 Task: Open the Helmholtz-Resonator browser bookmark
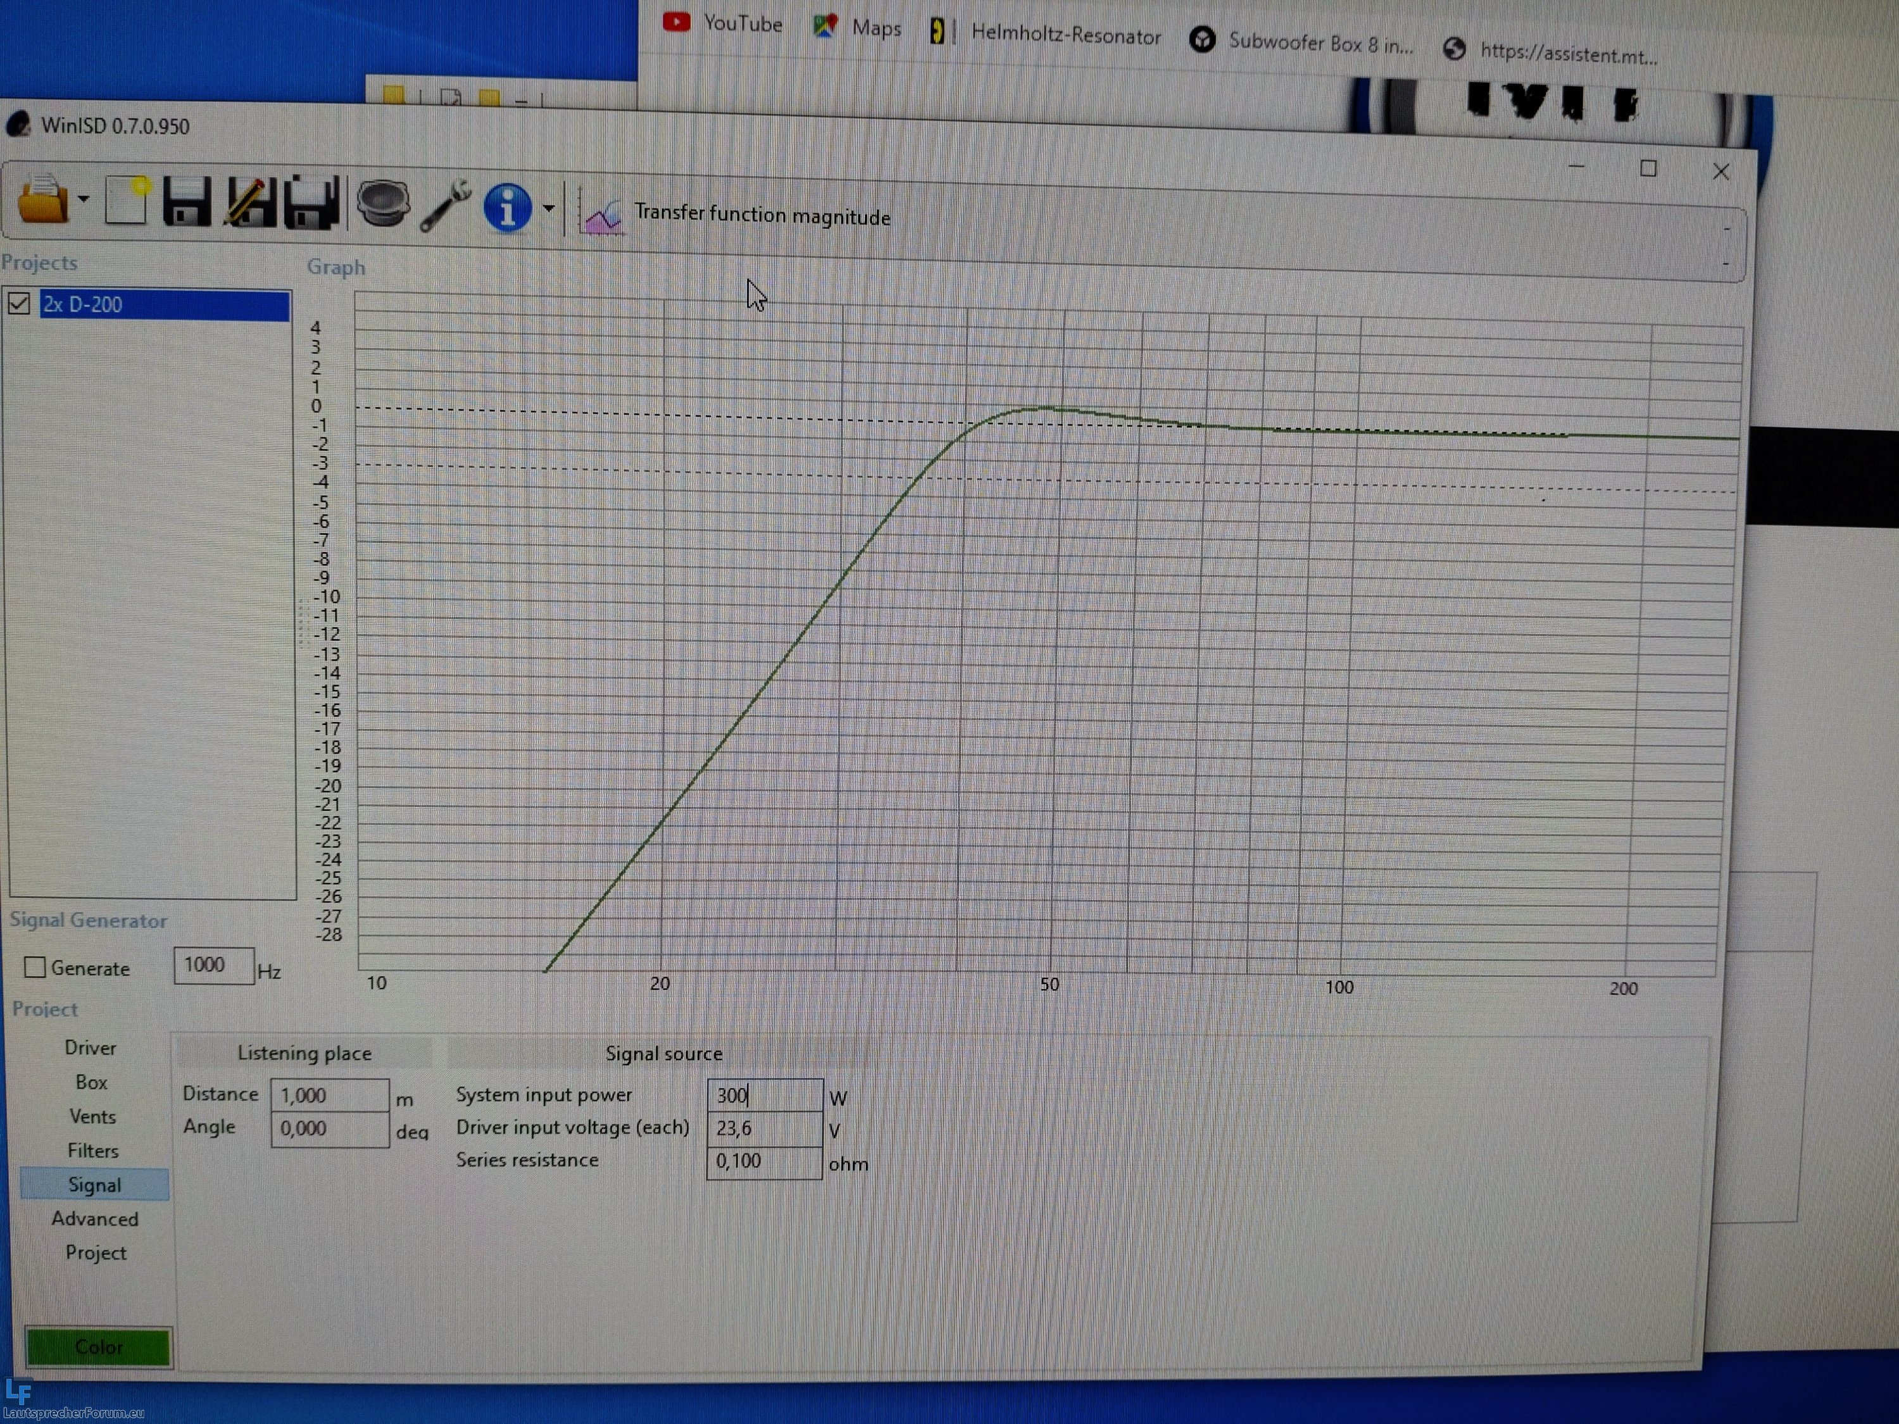click(1065, 36)
